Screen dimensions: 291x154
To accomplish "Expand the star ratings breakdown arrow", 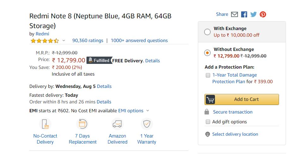I will coord(64,40).
